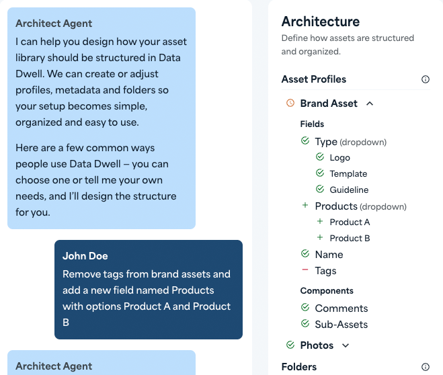Click the Folders section heading

coord(299,367)
